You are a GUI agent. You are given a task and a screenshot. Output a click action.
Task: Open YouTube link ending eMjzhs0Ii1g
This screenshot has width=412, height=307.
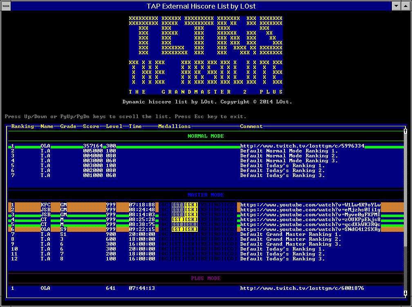(310, 210)
